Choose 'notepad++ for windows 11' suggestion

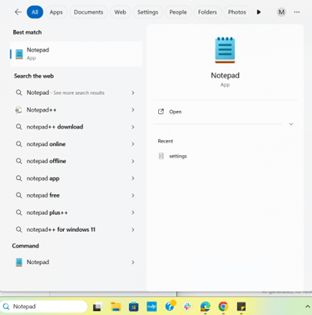(x=61, y=230)
